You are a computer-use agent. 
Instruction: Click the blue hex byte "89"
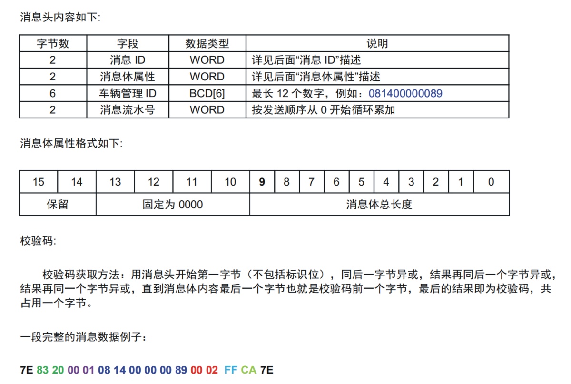[x=181, y=370]
